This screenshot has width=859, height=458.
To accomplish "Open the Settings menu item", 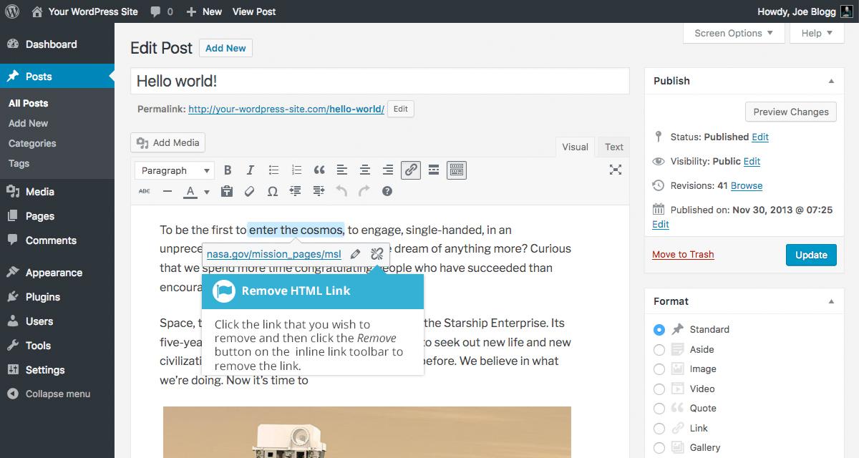I will [57, 370].
